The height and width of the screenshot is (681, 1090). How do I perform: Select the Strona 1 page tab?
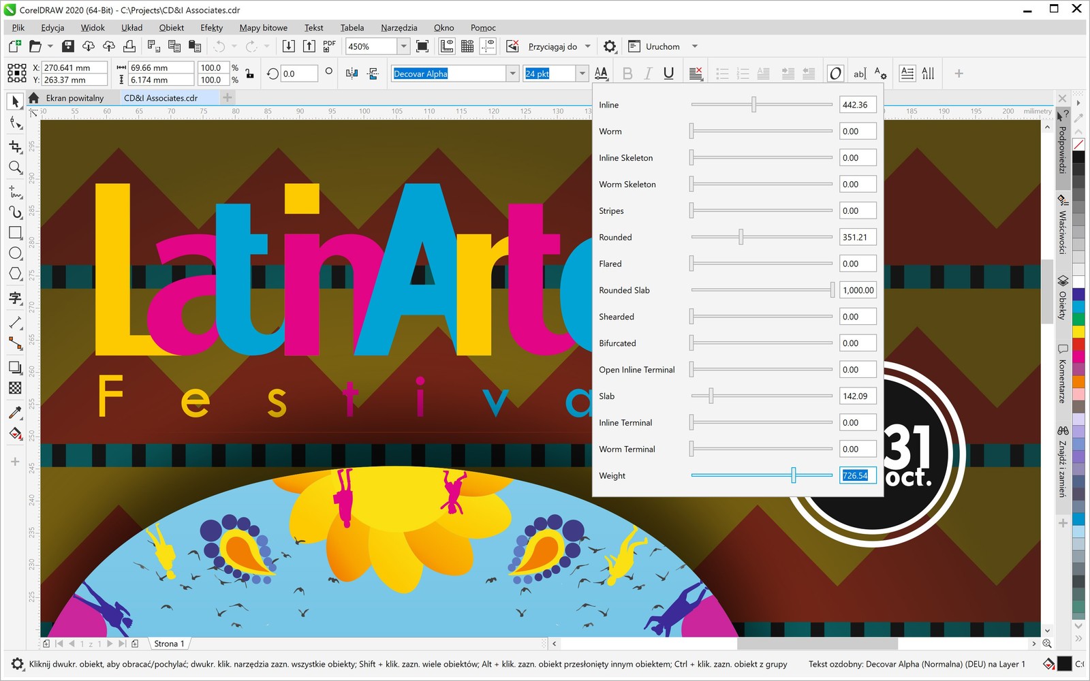[169, 644]
